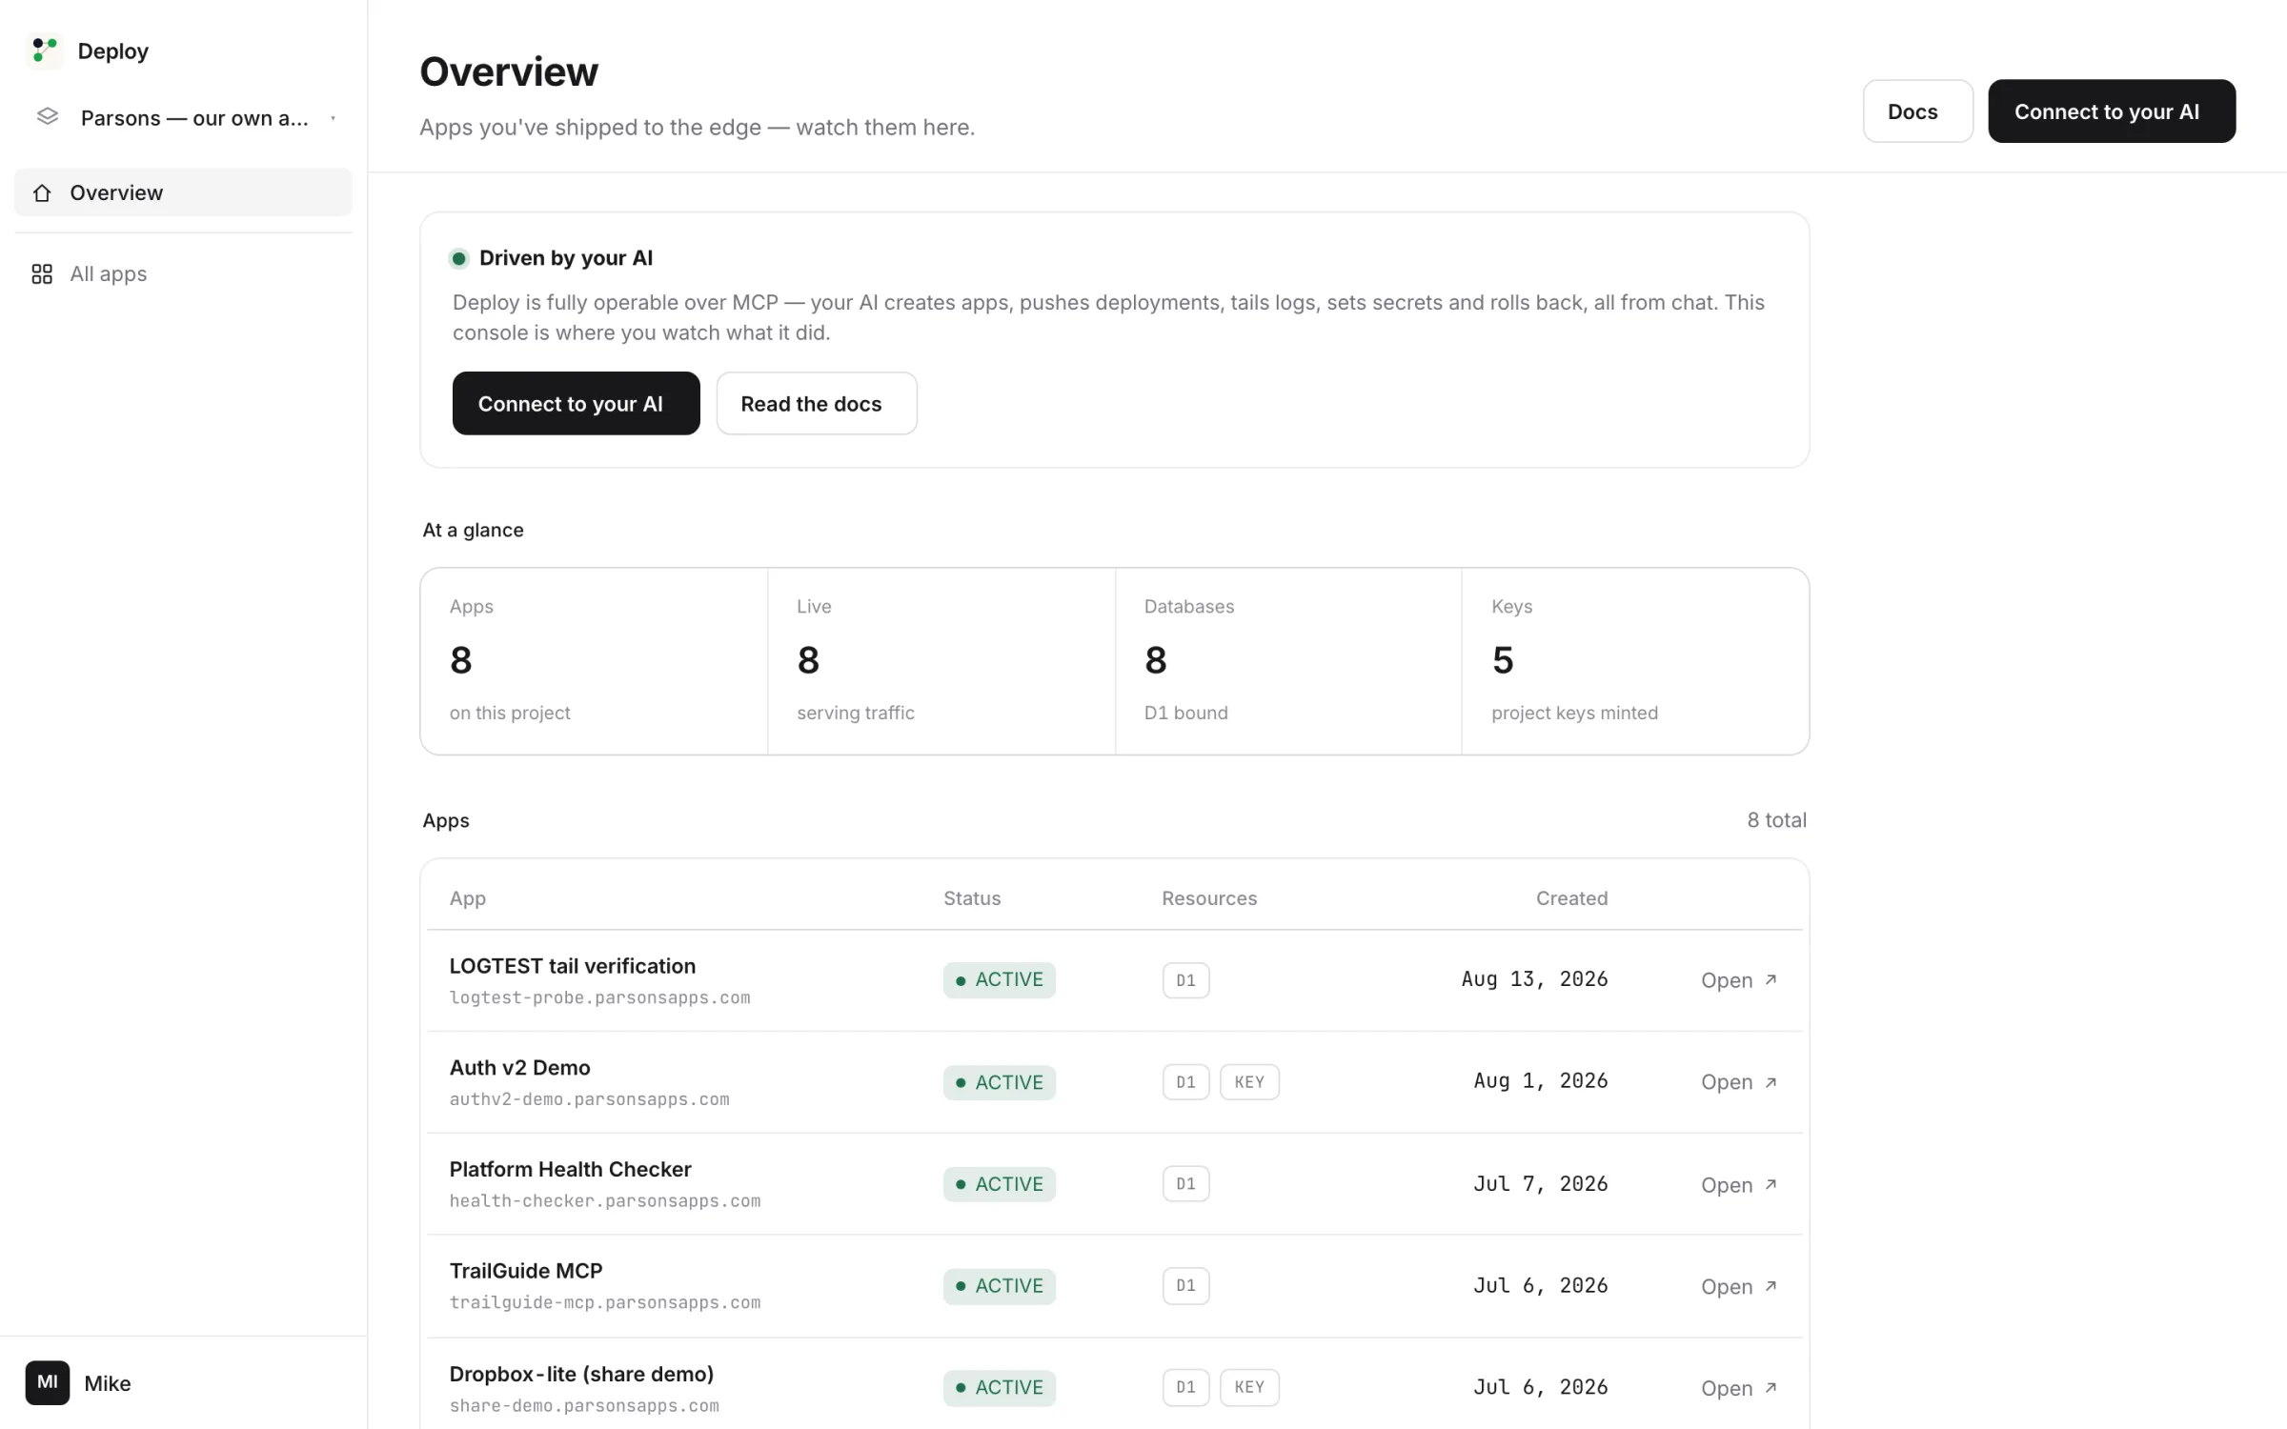This screenshot has height=1429, width=2287.
Task: Click the D1 badge on the Dropbox-lite row
Action: (1185, 1387)
